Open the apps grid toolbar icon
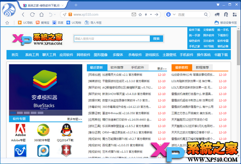 (x=235, y=14)
